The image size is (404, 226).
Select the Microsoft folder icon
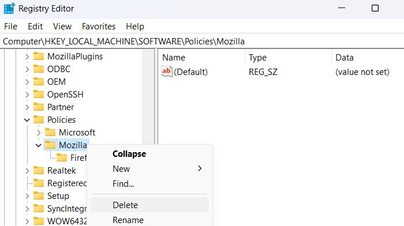pyautogui.click(x=50, y=132)
